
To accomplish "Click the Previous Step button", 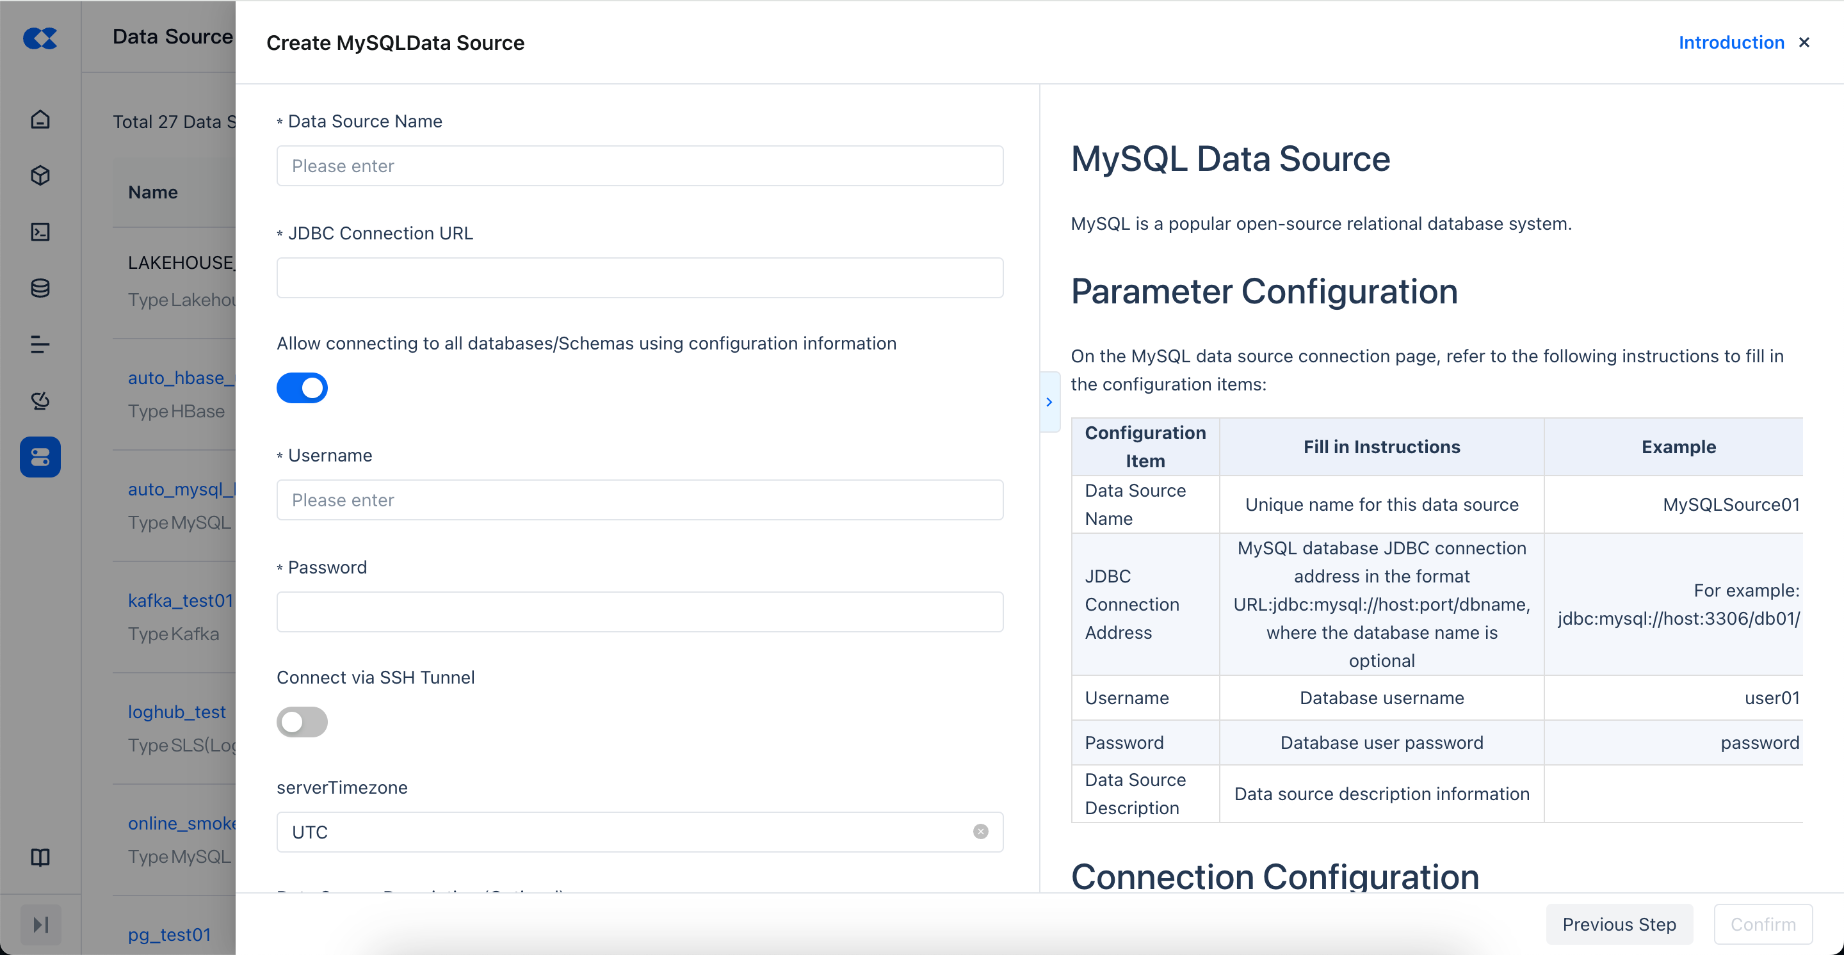I will tap(1619, 924).
